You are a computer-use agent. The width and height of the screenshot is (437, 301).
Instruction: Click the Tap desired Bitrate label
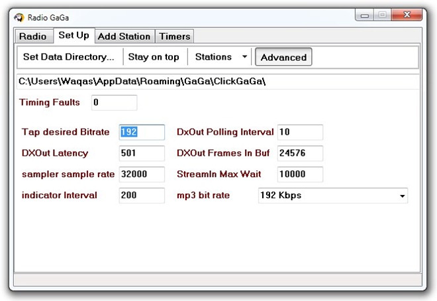coord(66,132)
